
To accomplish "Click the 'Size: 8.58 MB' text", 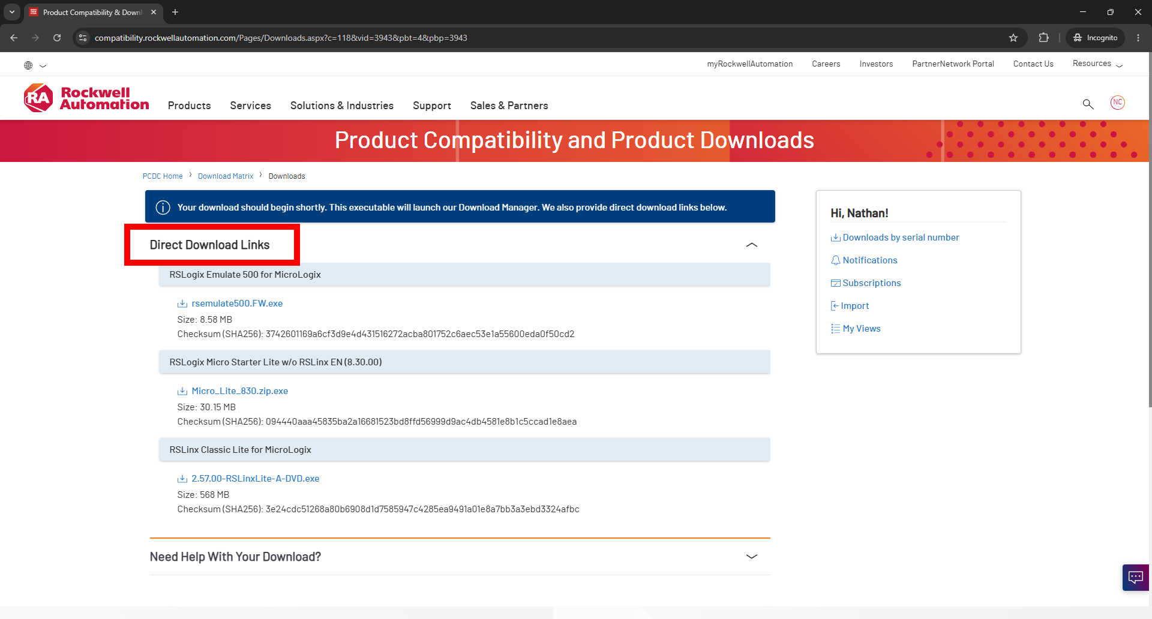I will pos(205,320).
